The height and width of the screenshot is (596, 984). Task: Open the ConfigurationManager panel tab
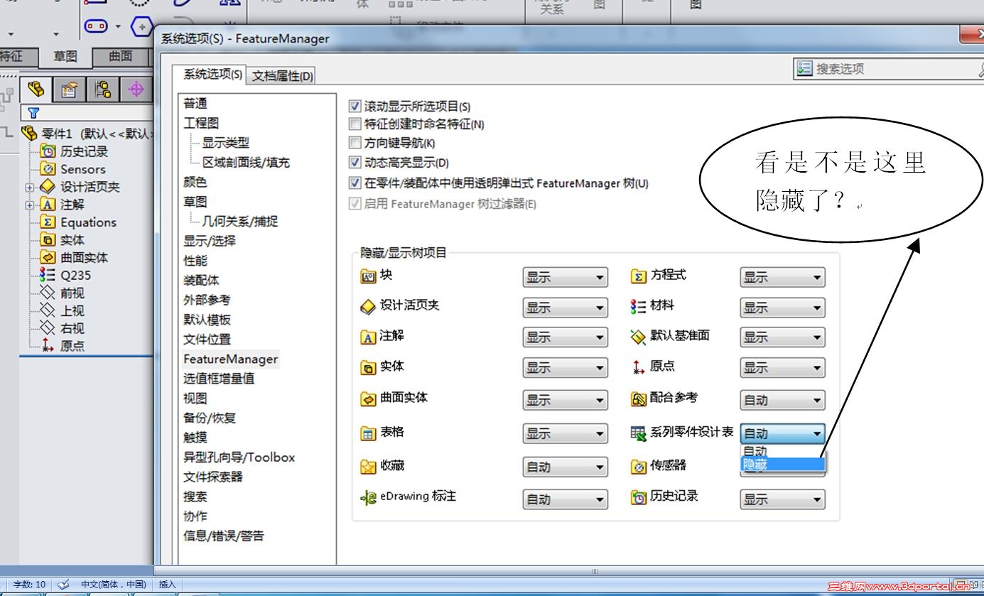[103, 90]
